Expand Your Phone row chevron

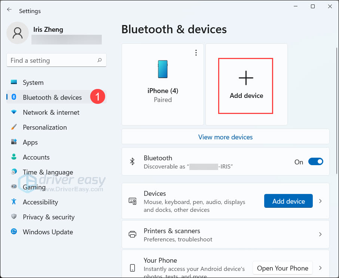coord(320,268)
